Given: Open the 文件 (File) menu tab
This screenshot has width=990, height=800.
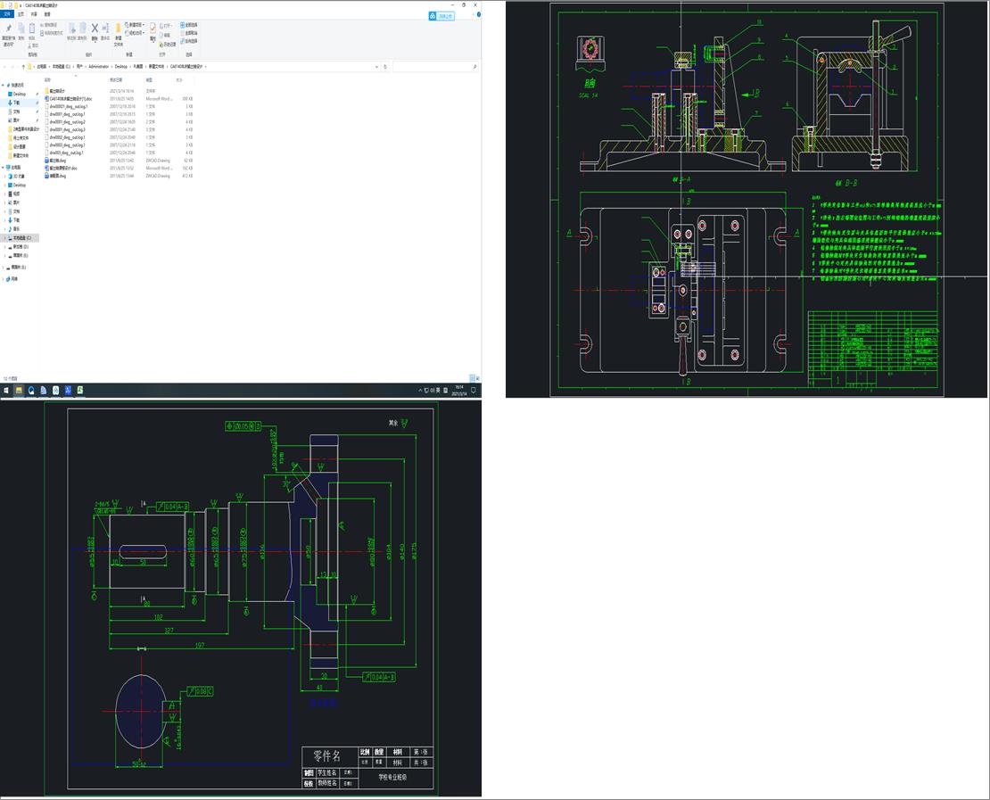Looking at the screenshot, I should [x=8, y=14].
